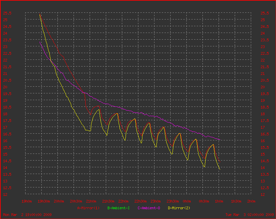Click the 20 value on the left axis
The height and width of the screenshot is (219, 276).
pos(5,87)
